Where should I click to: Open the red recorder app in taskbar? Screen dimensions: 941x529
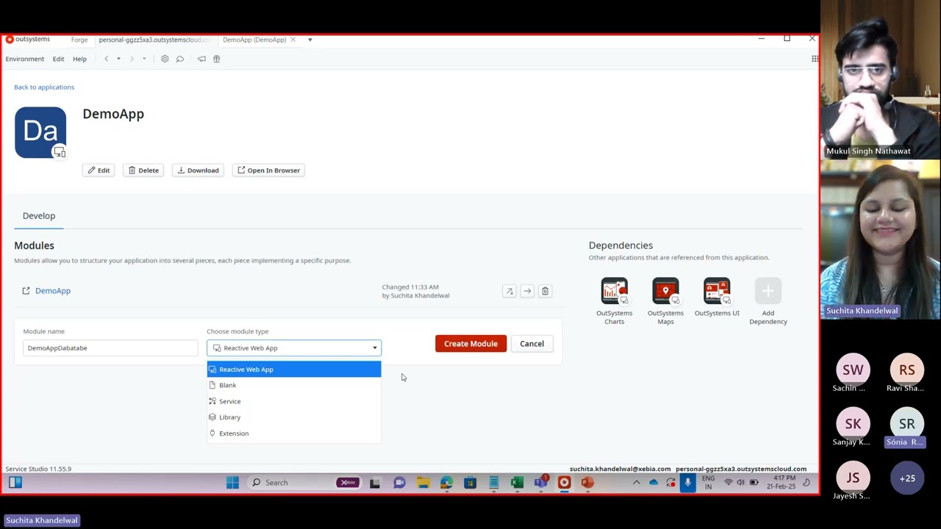[564, 483]
